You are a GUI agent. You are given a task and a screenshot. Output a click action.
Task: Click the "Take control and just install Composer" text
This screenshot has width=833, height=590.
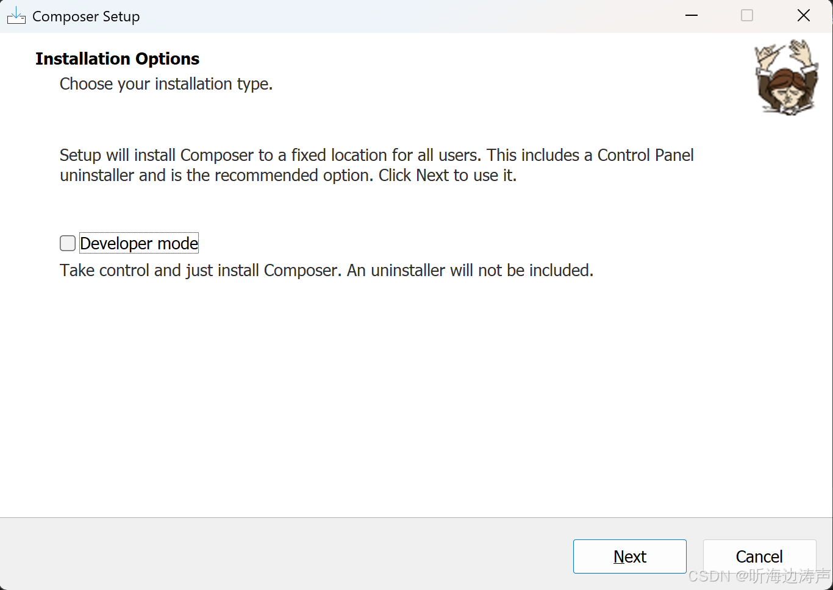coord(326,270)
